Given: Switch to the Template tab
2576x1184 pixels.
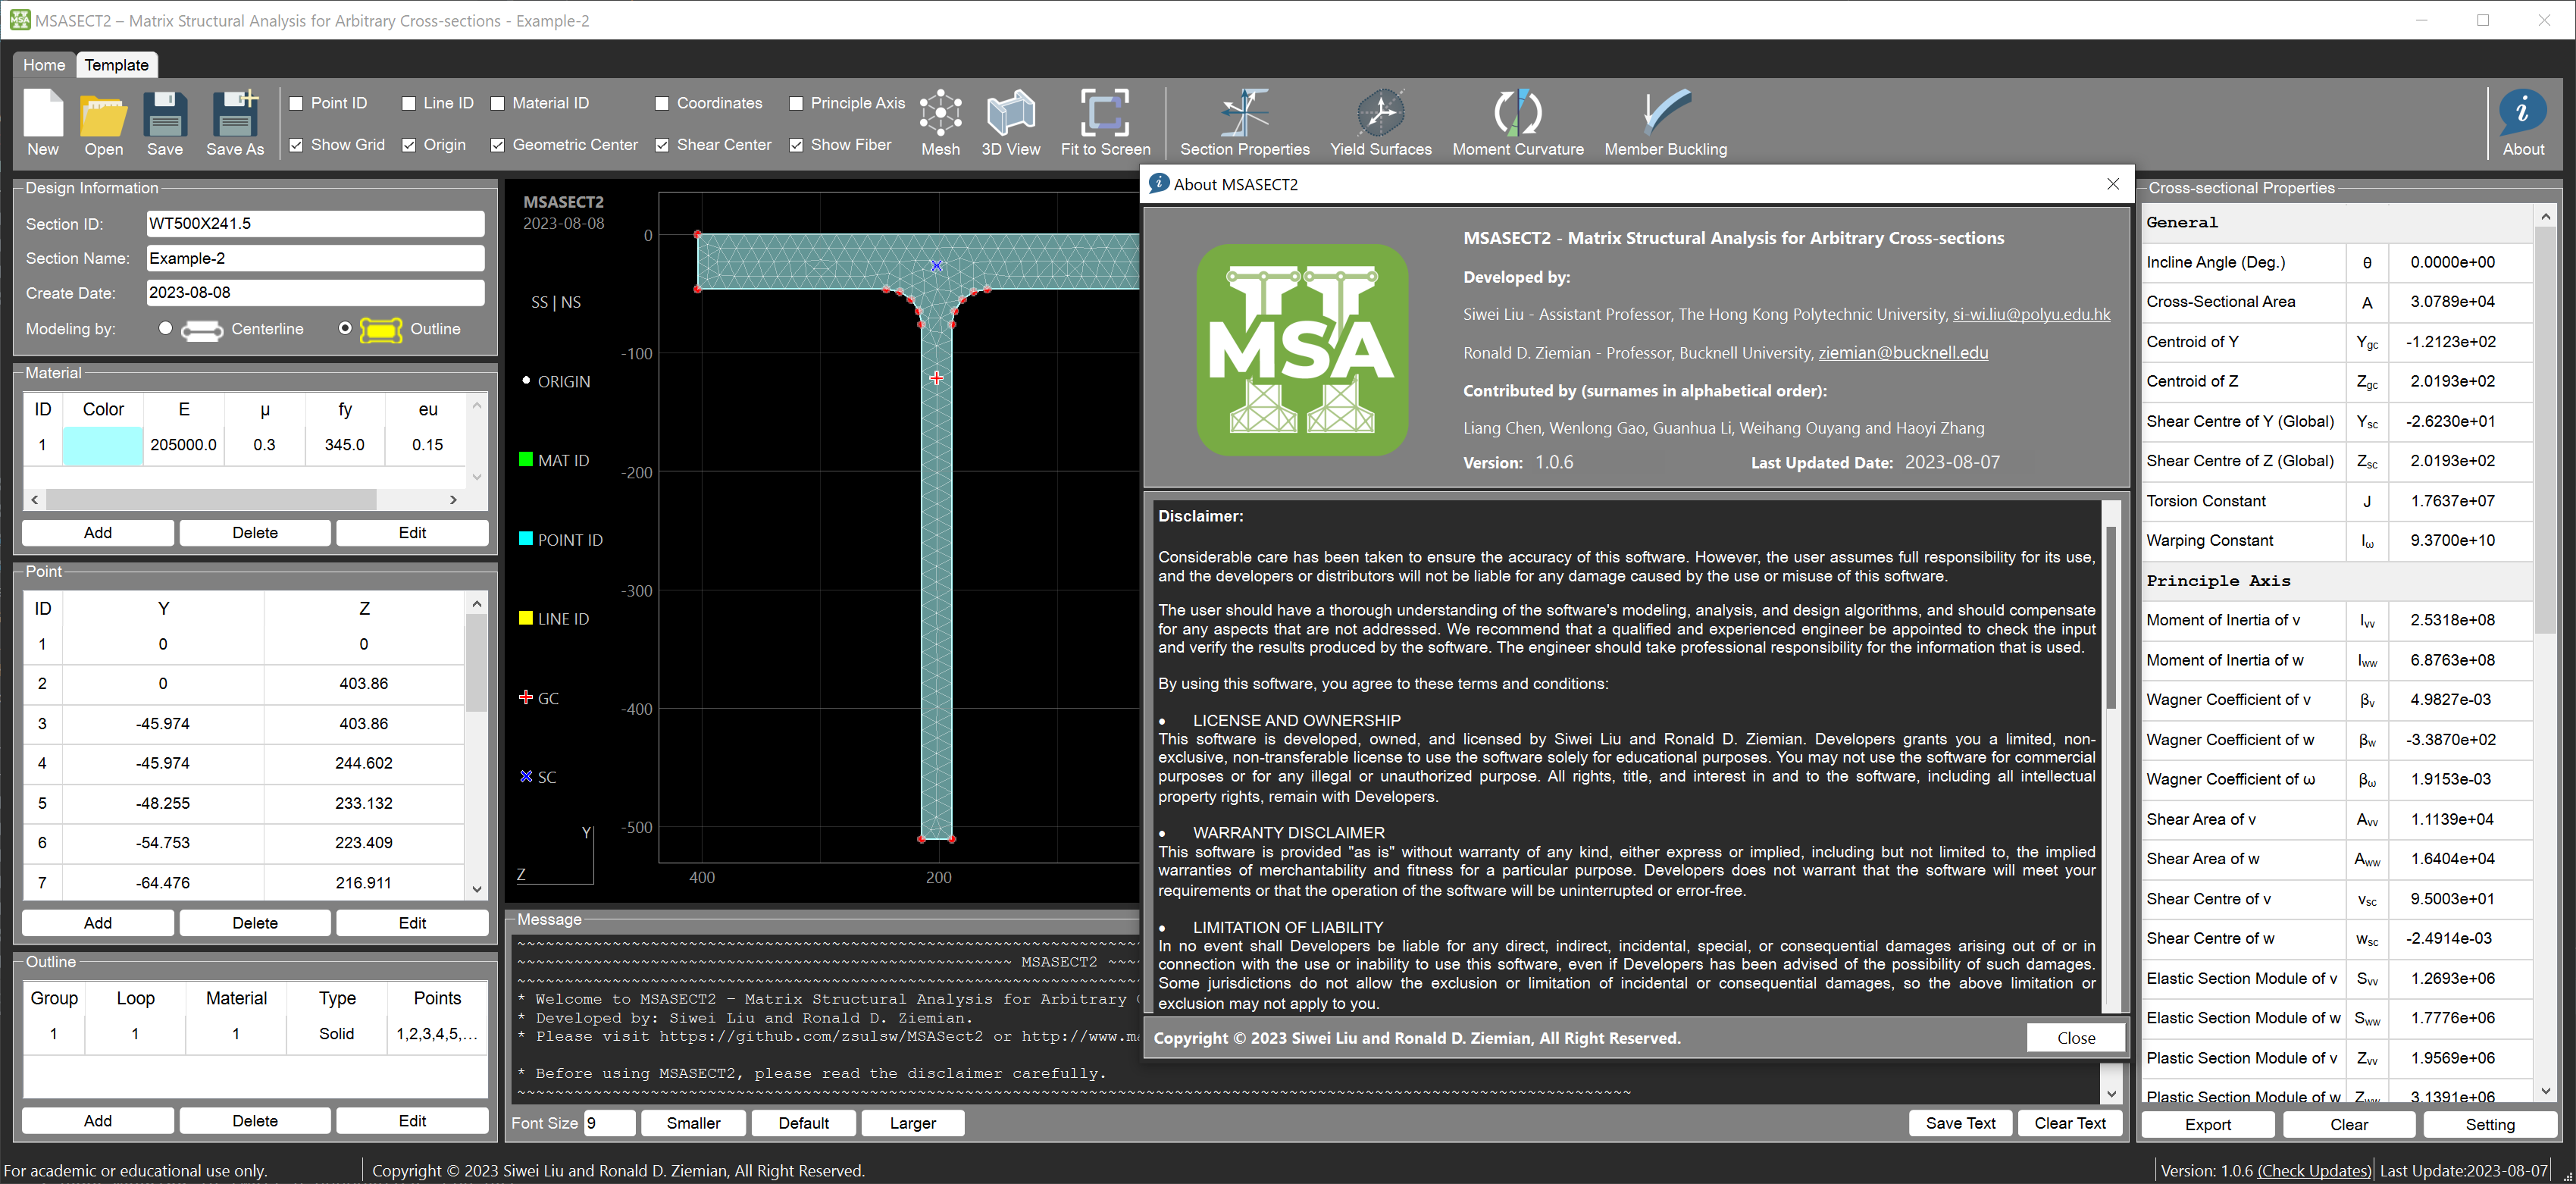Looking at the screenshot, I should click(x=117, y=64).
